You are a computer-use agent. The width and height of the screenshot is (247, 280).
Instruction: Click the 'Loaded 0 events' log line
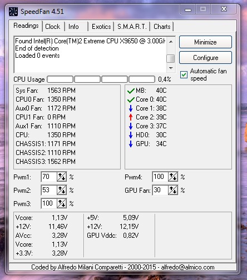click(37, 56)
